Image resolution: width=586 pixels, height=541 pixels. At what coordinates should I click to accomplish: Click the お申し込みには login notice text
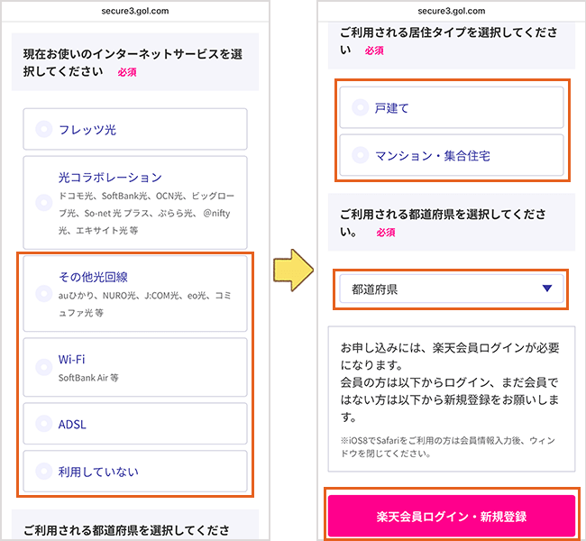point(450,382)
